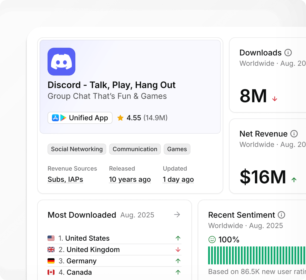Open the Downloads info icon

coord(288,52)
